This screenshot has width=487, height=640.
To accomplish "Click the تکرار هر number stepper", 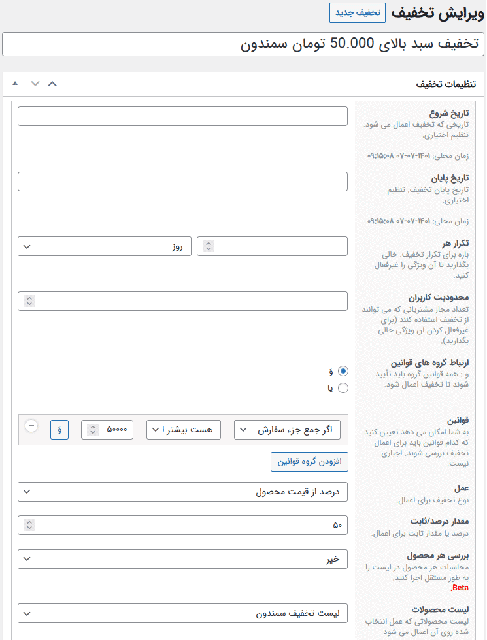I will (209, 247).
